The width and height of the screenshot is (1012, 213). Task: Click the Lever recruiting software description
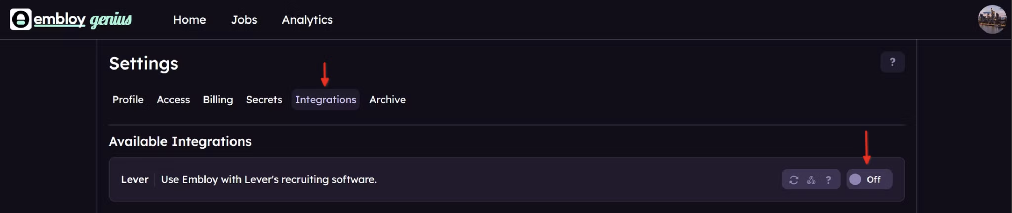coord(269,180)
